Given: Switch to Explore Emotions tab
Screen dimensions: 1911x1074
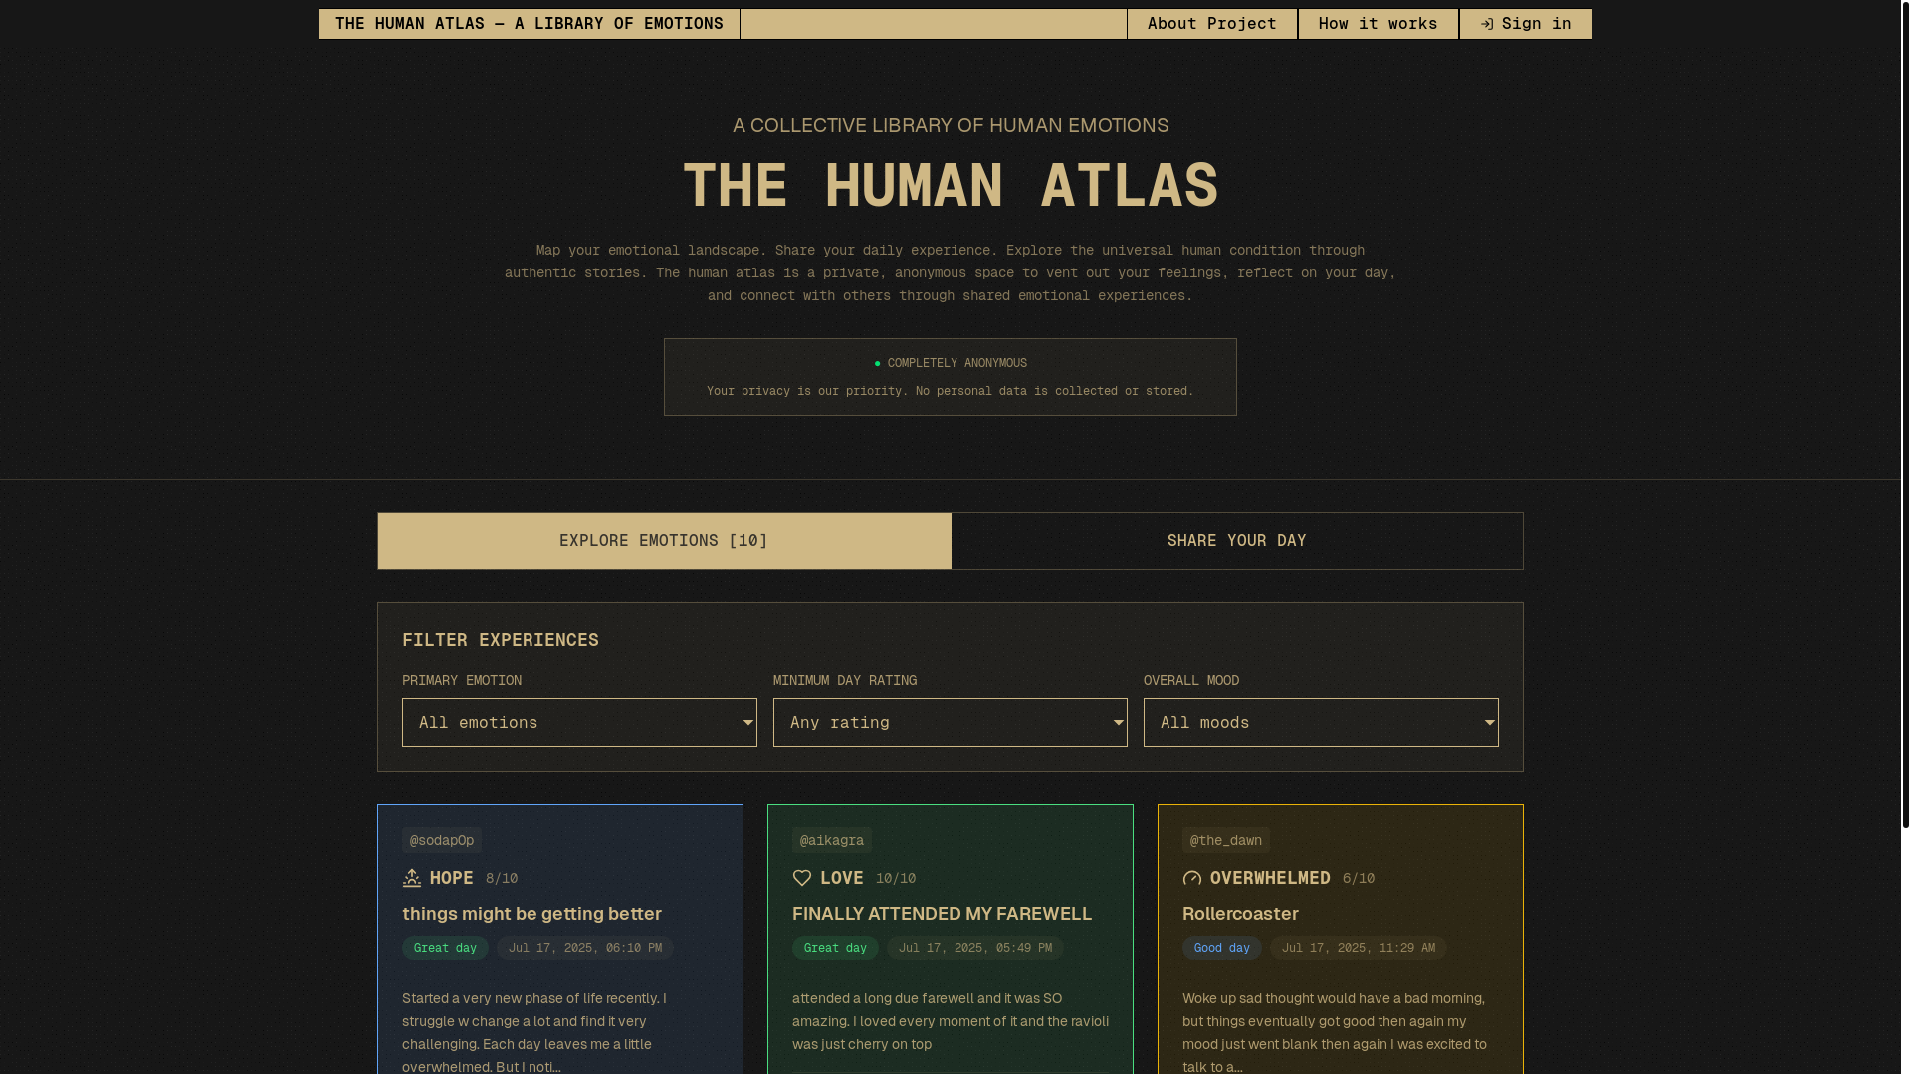Looking at the screenshot, I should 664,541.
